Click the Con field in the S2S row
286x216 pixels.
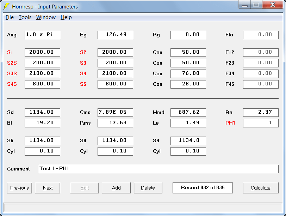188,63
